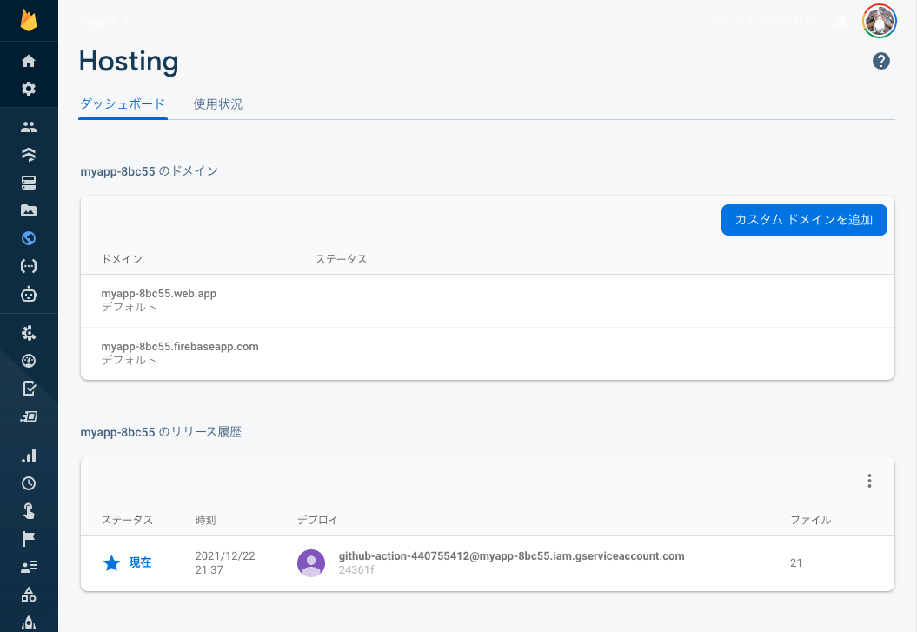917x632 pixels.
Task: Click ステータス header in domain table
Action: pyautogui.click(x=342, y=259)
